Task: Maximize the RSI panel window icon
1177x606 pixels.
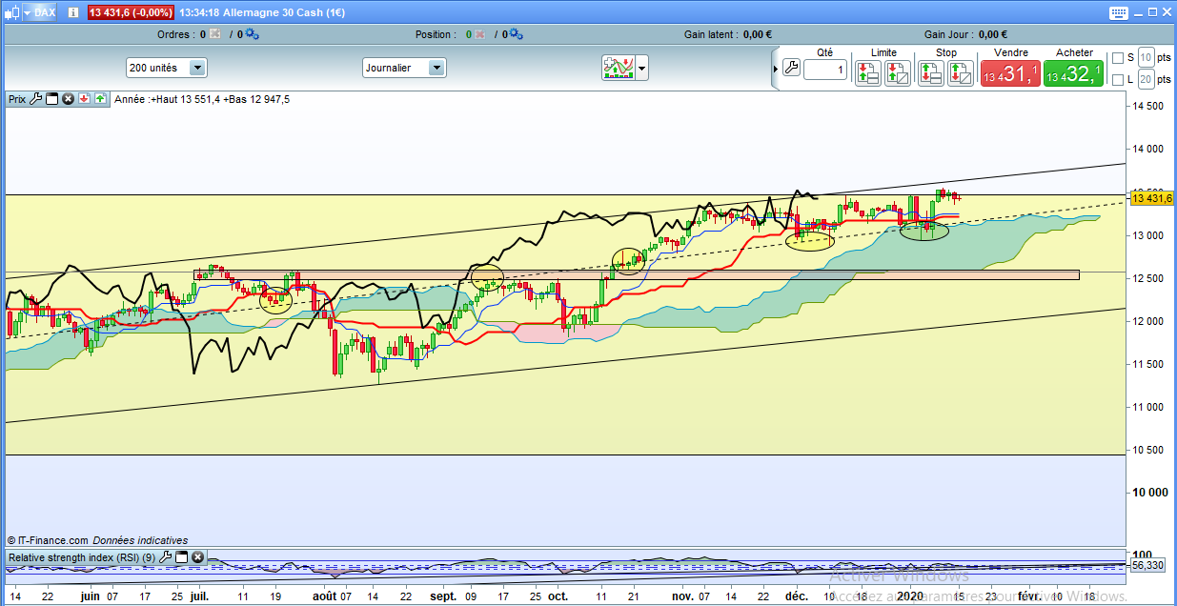Action: pos(181,556)
